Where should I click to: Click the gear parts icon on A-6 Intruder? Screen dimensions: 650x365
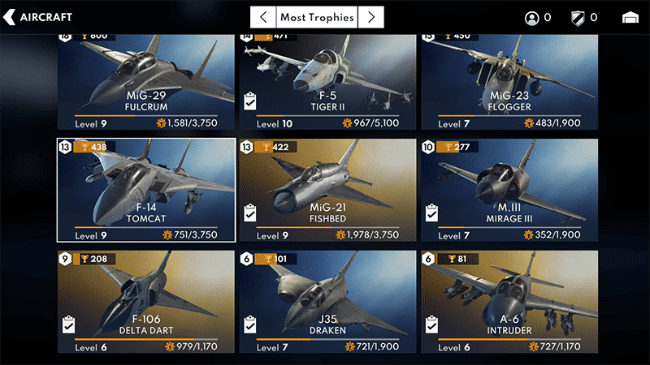[534, 347]
